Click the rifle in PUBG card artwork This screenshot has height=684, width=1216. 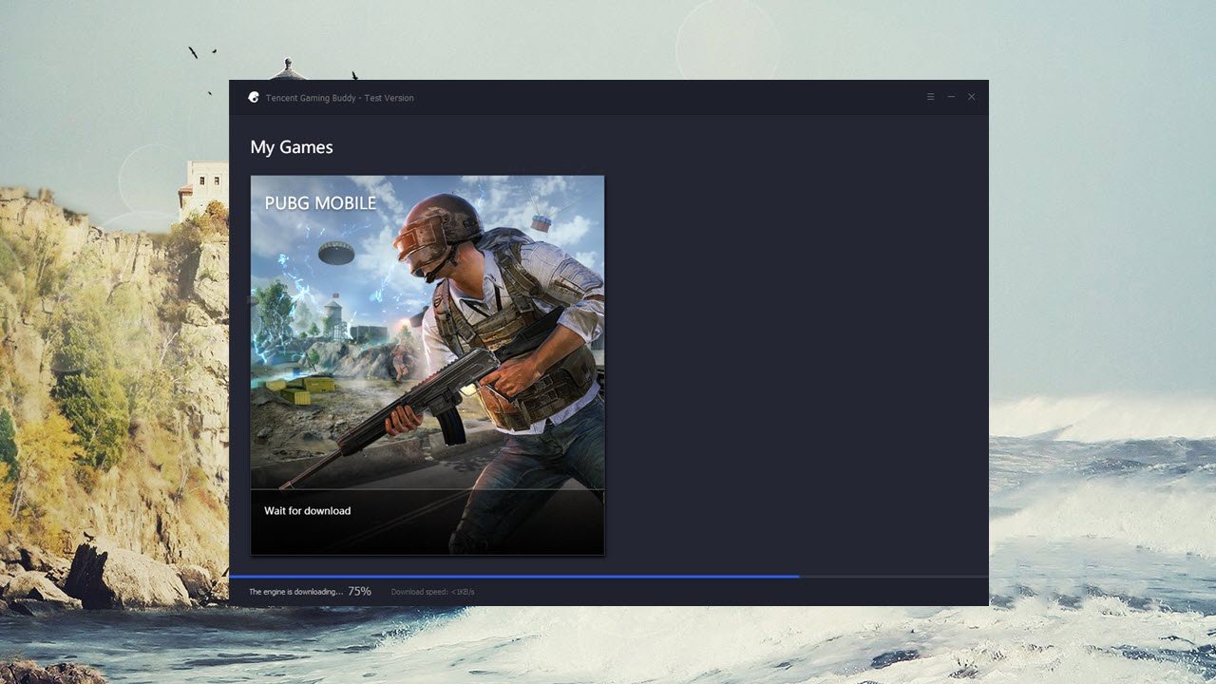[x=408, y=399]
